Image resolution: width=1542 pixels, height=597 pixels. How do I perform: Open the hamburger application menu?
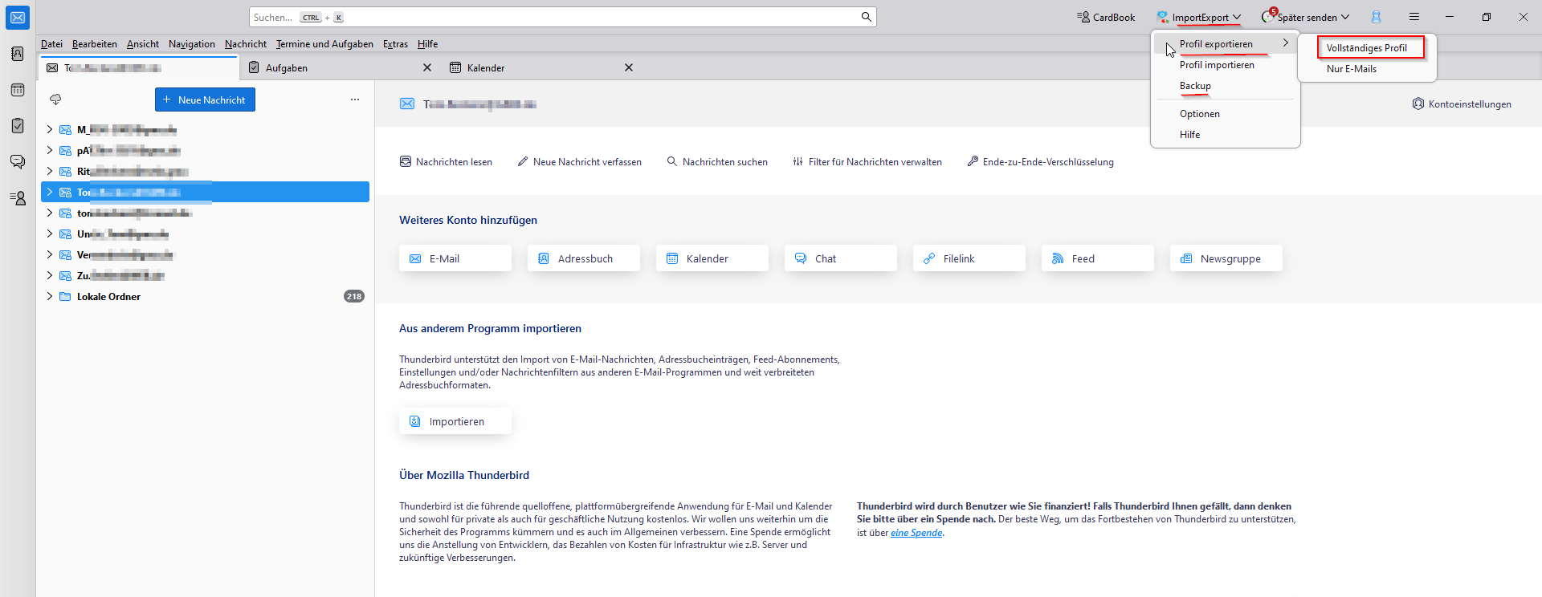pyautogui.click(x=1414, y=17)
